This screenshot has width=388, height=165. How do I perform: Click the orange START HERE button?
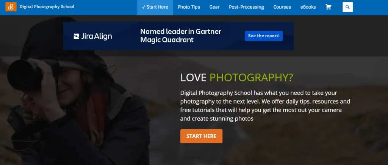201,136
